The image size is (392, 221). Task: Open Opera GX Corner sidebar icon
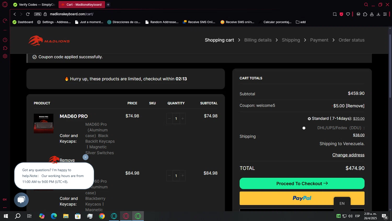pyautogui.click(x=5, y=21)
